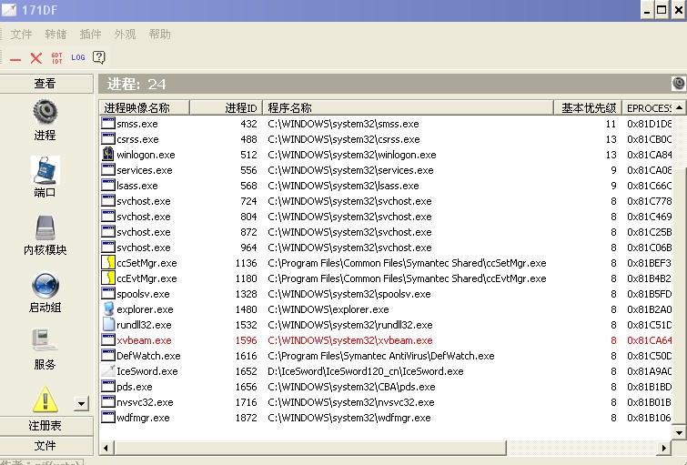
Task: Click the help question mark toolbar icon
Action: point(99,57)
